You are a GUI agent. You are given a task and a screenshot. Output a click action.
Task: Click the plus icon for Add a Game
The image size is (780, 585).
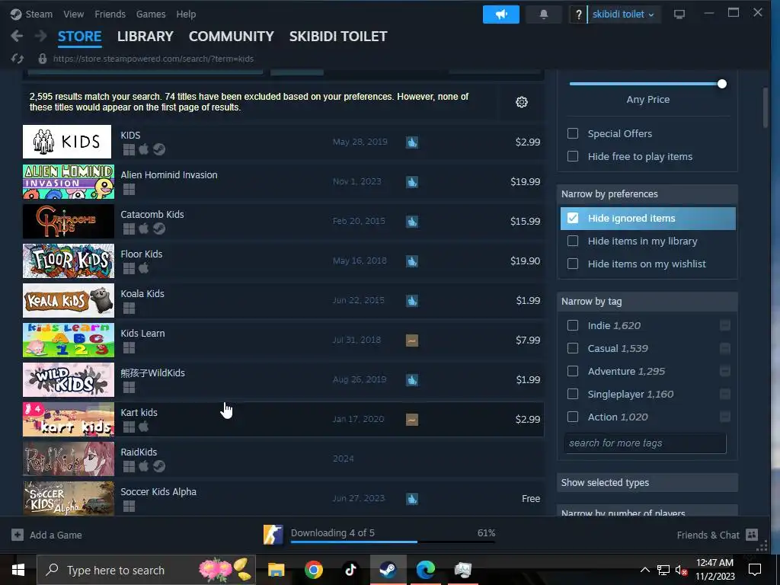tap(18, 535)
